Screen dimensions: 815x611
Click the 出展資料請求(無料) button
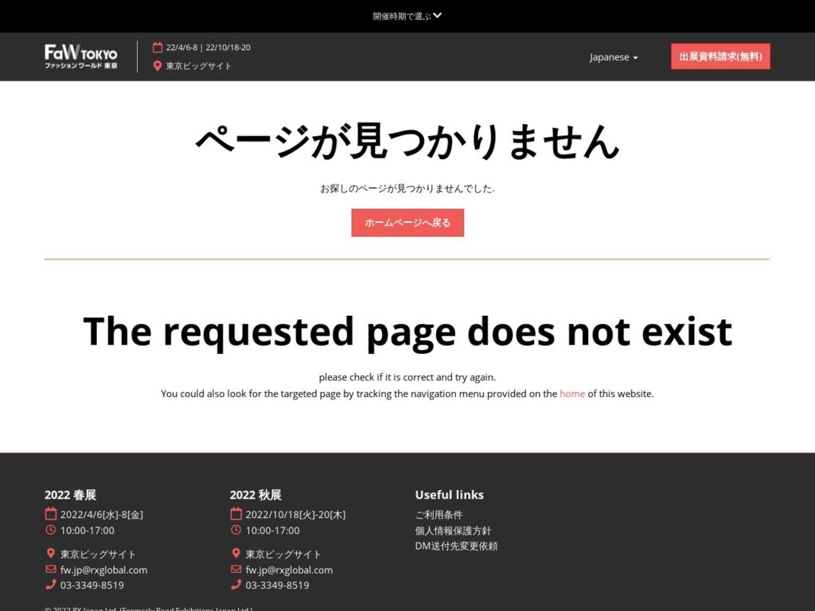(720, 56)
